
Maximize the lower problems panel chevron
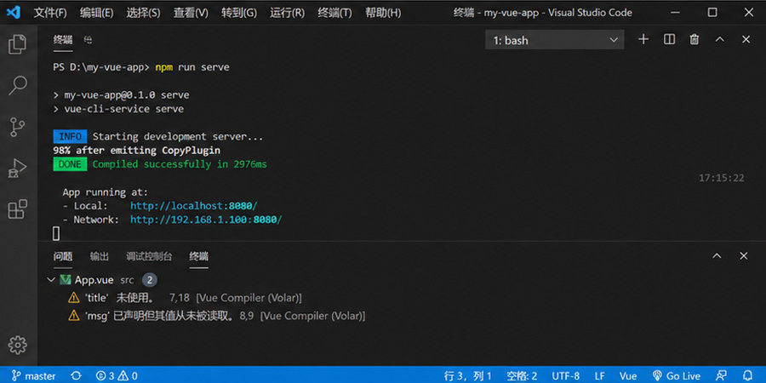tap(717, 255)
